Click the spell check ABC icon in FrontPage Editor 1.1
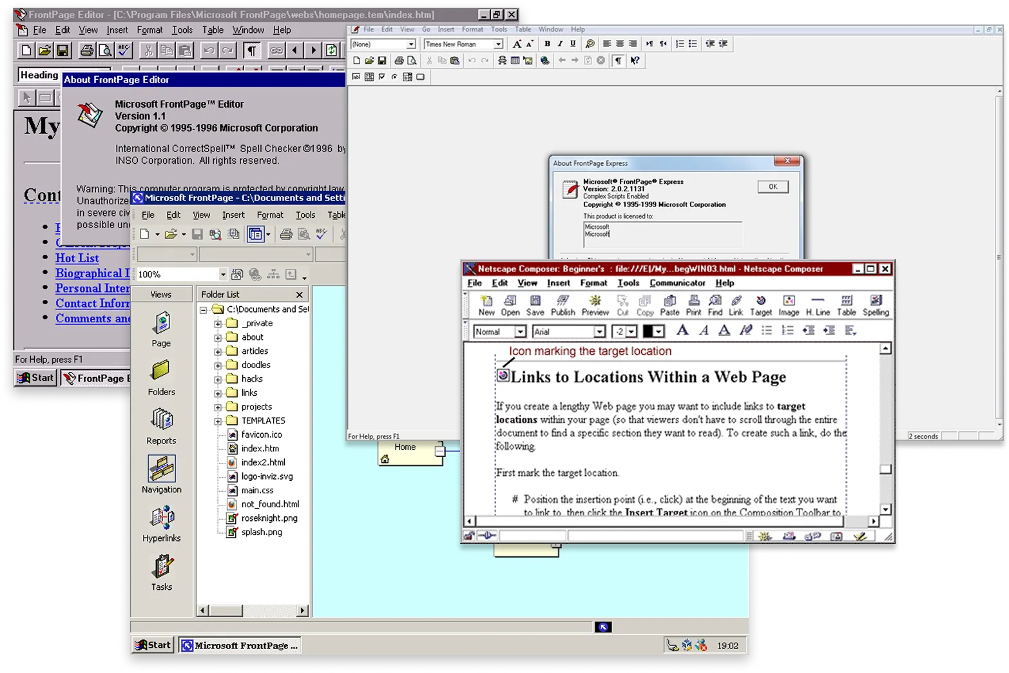Viewport: 1009px width, 673px height. 124,50
